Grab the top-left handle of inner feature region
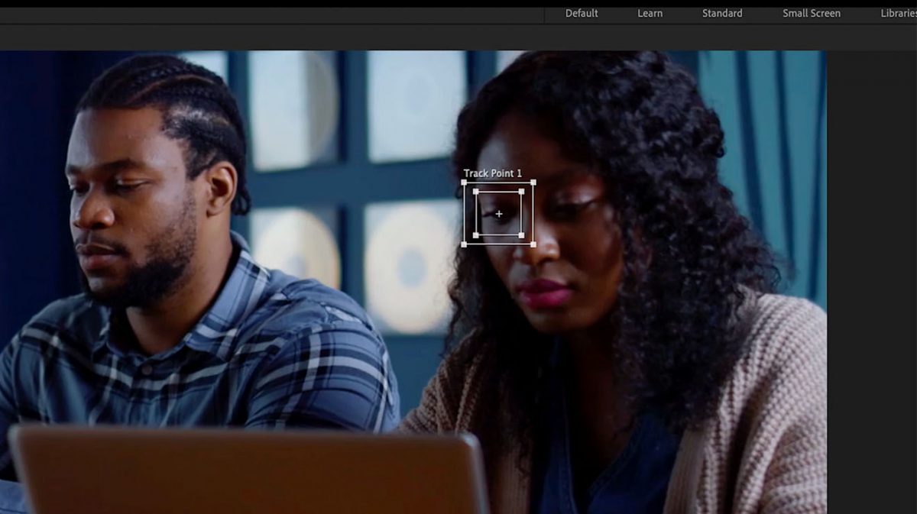Image resolution: width=917 pixels, height=514 pixels. pyautogui.click(x=475, y=192)
